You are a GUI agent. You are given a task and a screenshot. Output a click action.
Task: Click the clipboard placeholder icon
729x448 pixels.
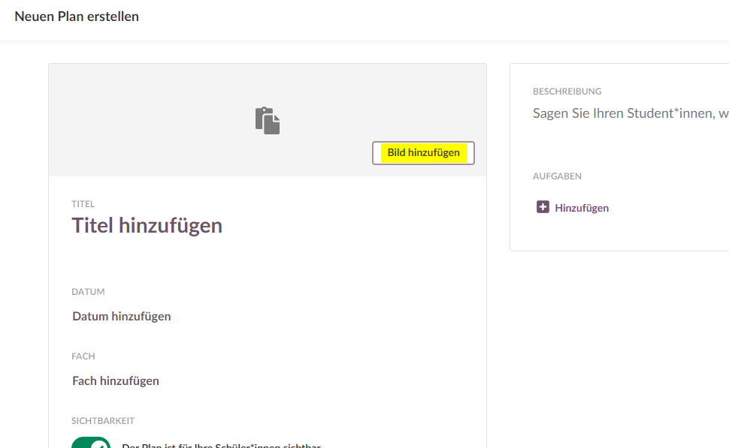(x=268, y=121)
